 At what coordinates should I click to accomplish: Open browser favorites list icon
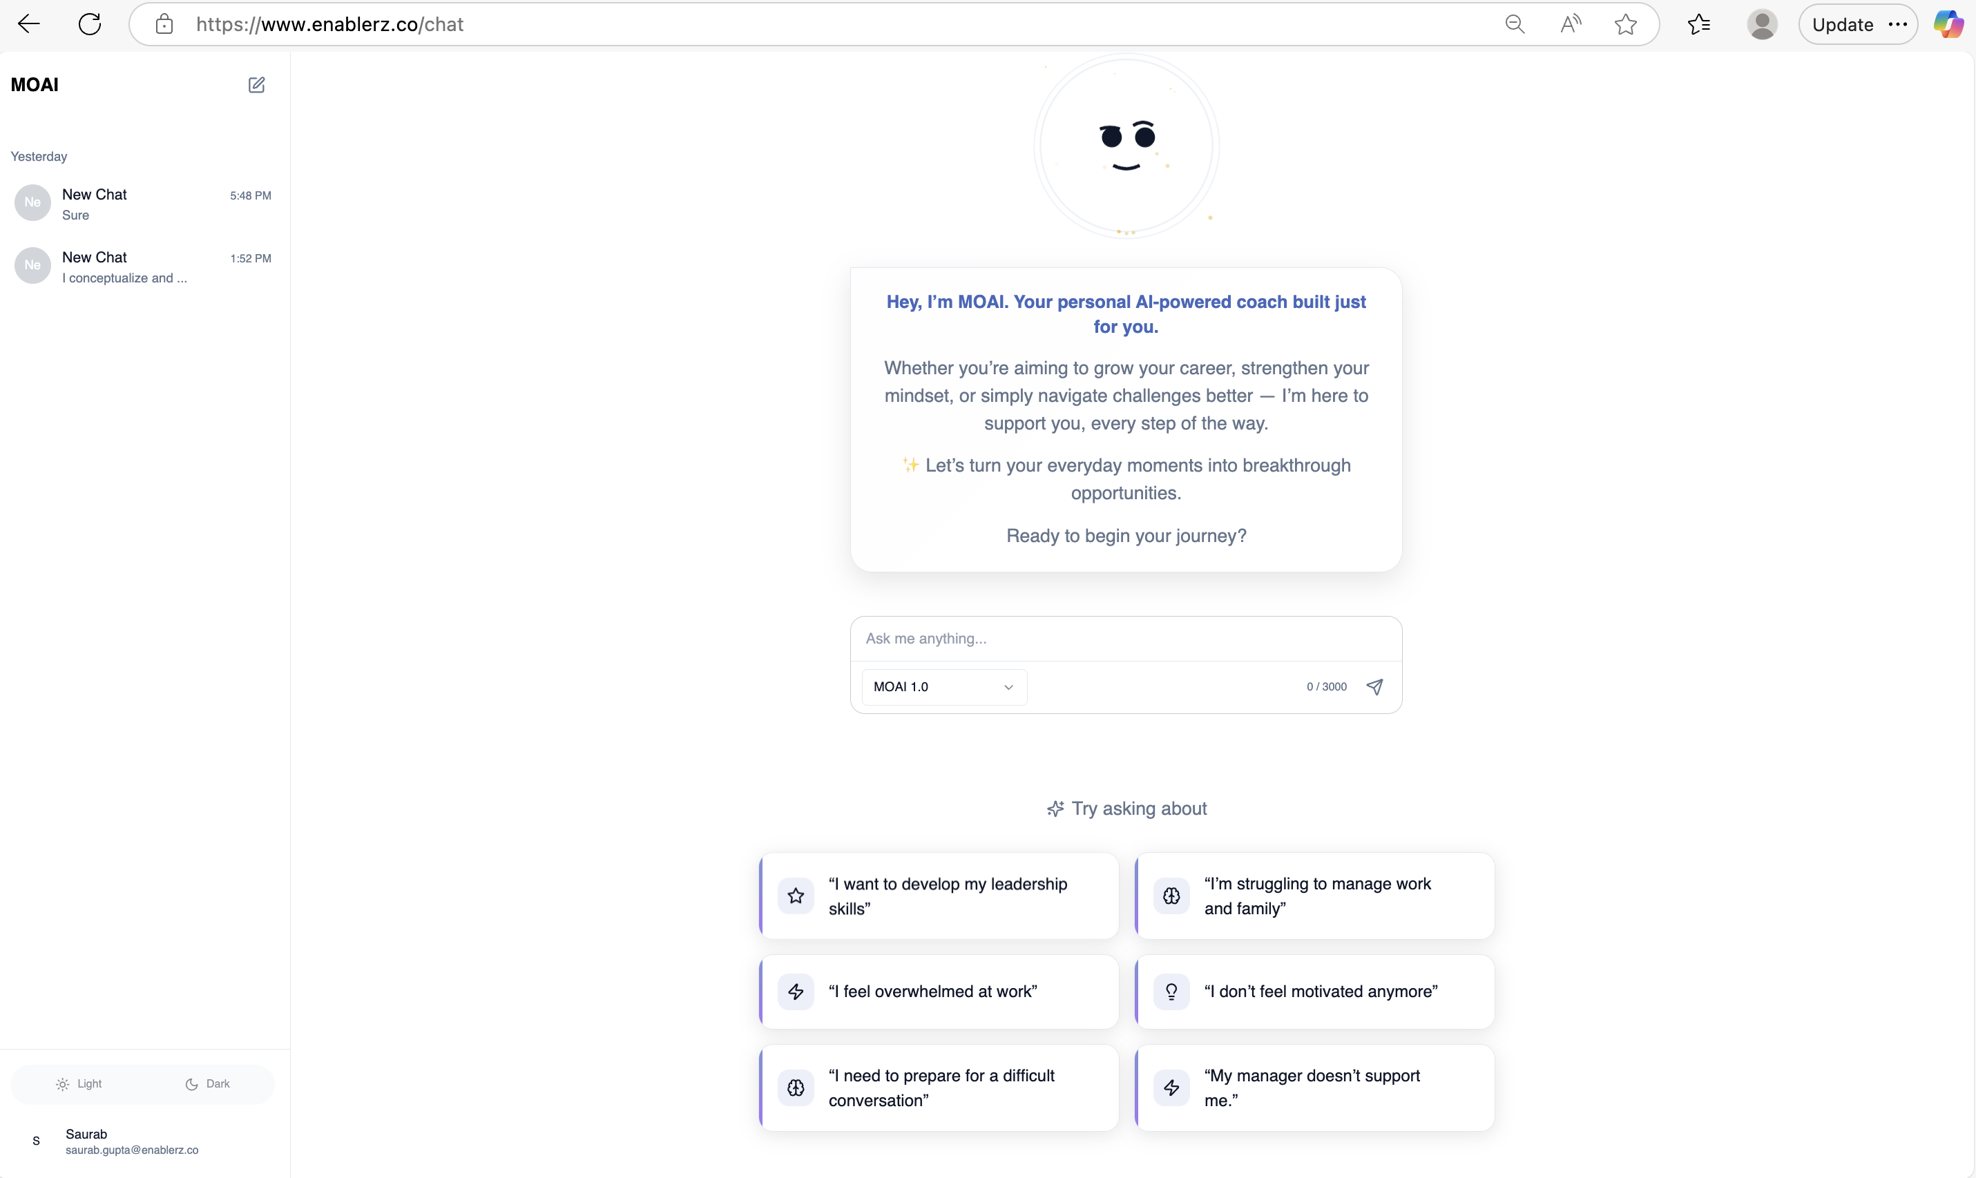(x=1698, y=25)
